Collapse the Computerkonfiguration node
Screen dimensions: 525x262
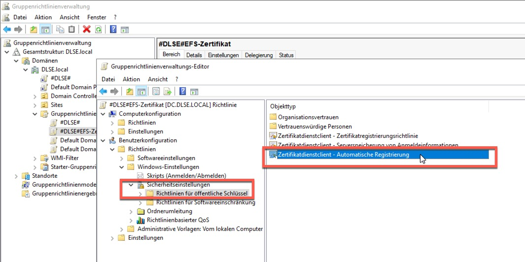pos(103,114)
